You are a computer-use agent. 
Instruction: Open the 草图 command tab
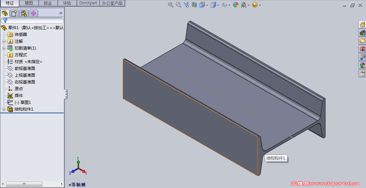29,3
